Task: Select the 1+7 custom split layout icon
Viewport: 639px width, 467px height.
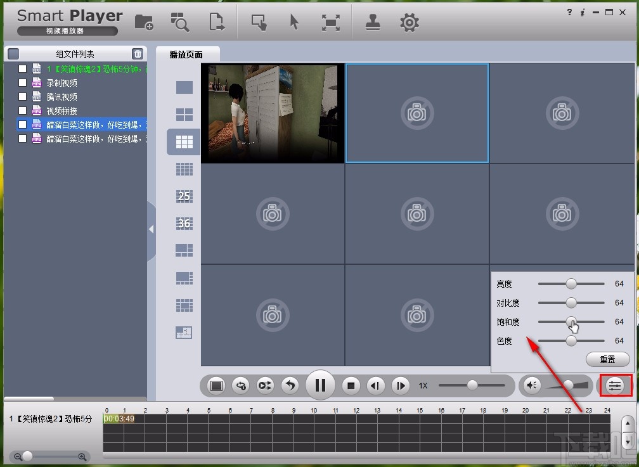Action: (x=184, y=278)
